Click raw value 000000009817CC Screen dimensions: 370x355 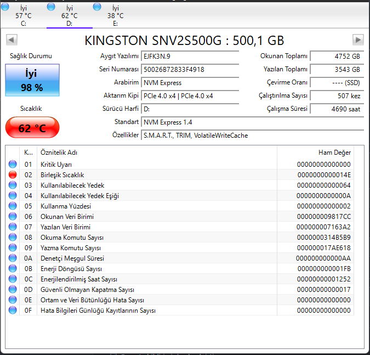tap(324, 216)
